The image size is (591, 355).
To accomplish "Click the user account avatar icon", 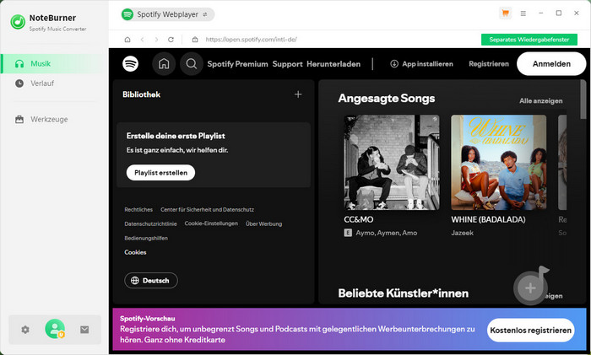I will [55, 329].
